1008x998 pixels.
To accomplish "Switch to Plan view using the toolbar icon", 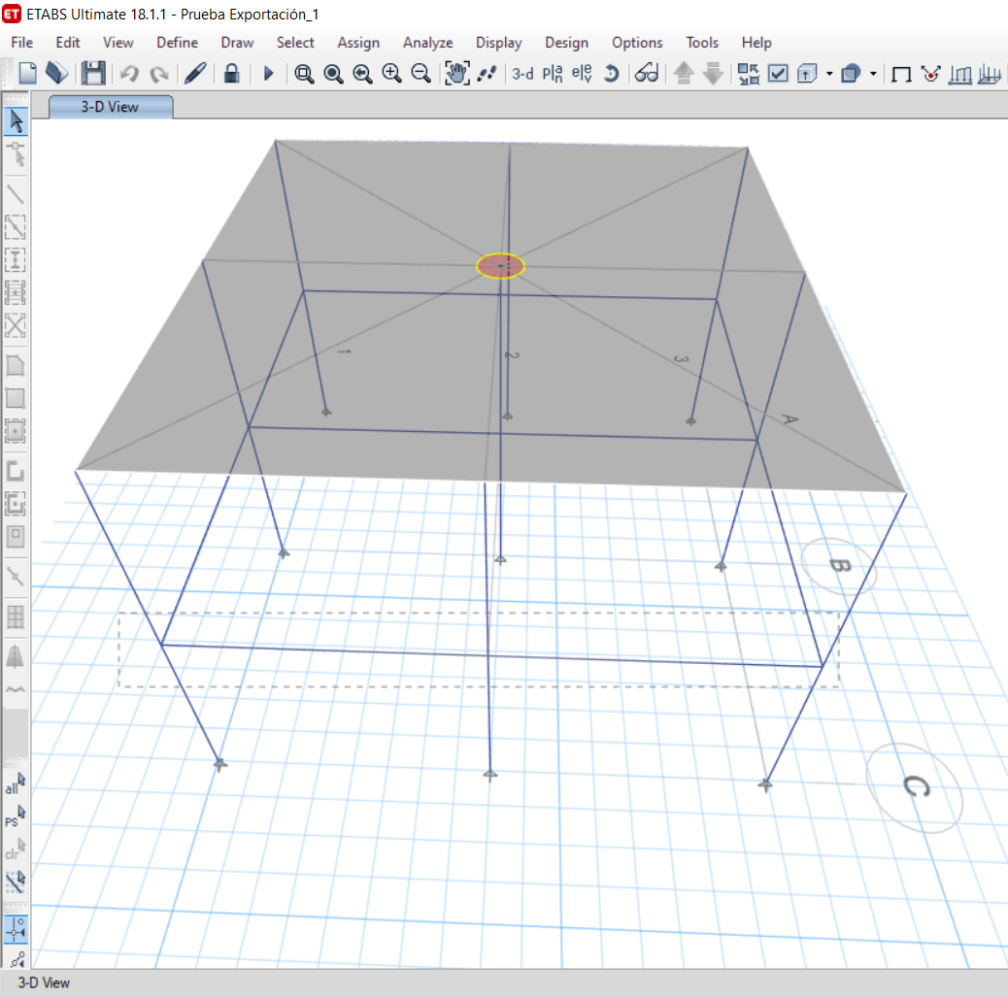I will (x=553, y=74).
